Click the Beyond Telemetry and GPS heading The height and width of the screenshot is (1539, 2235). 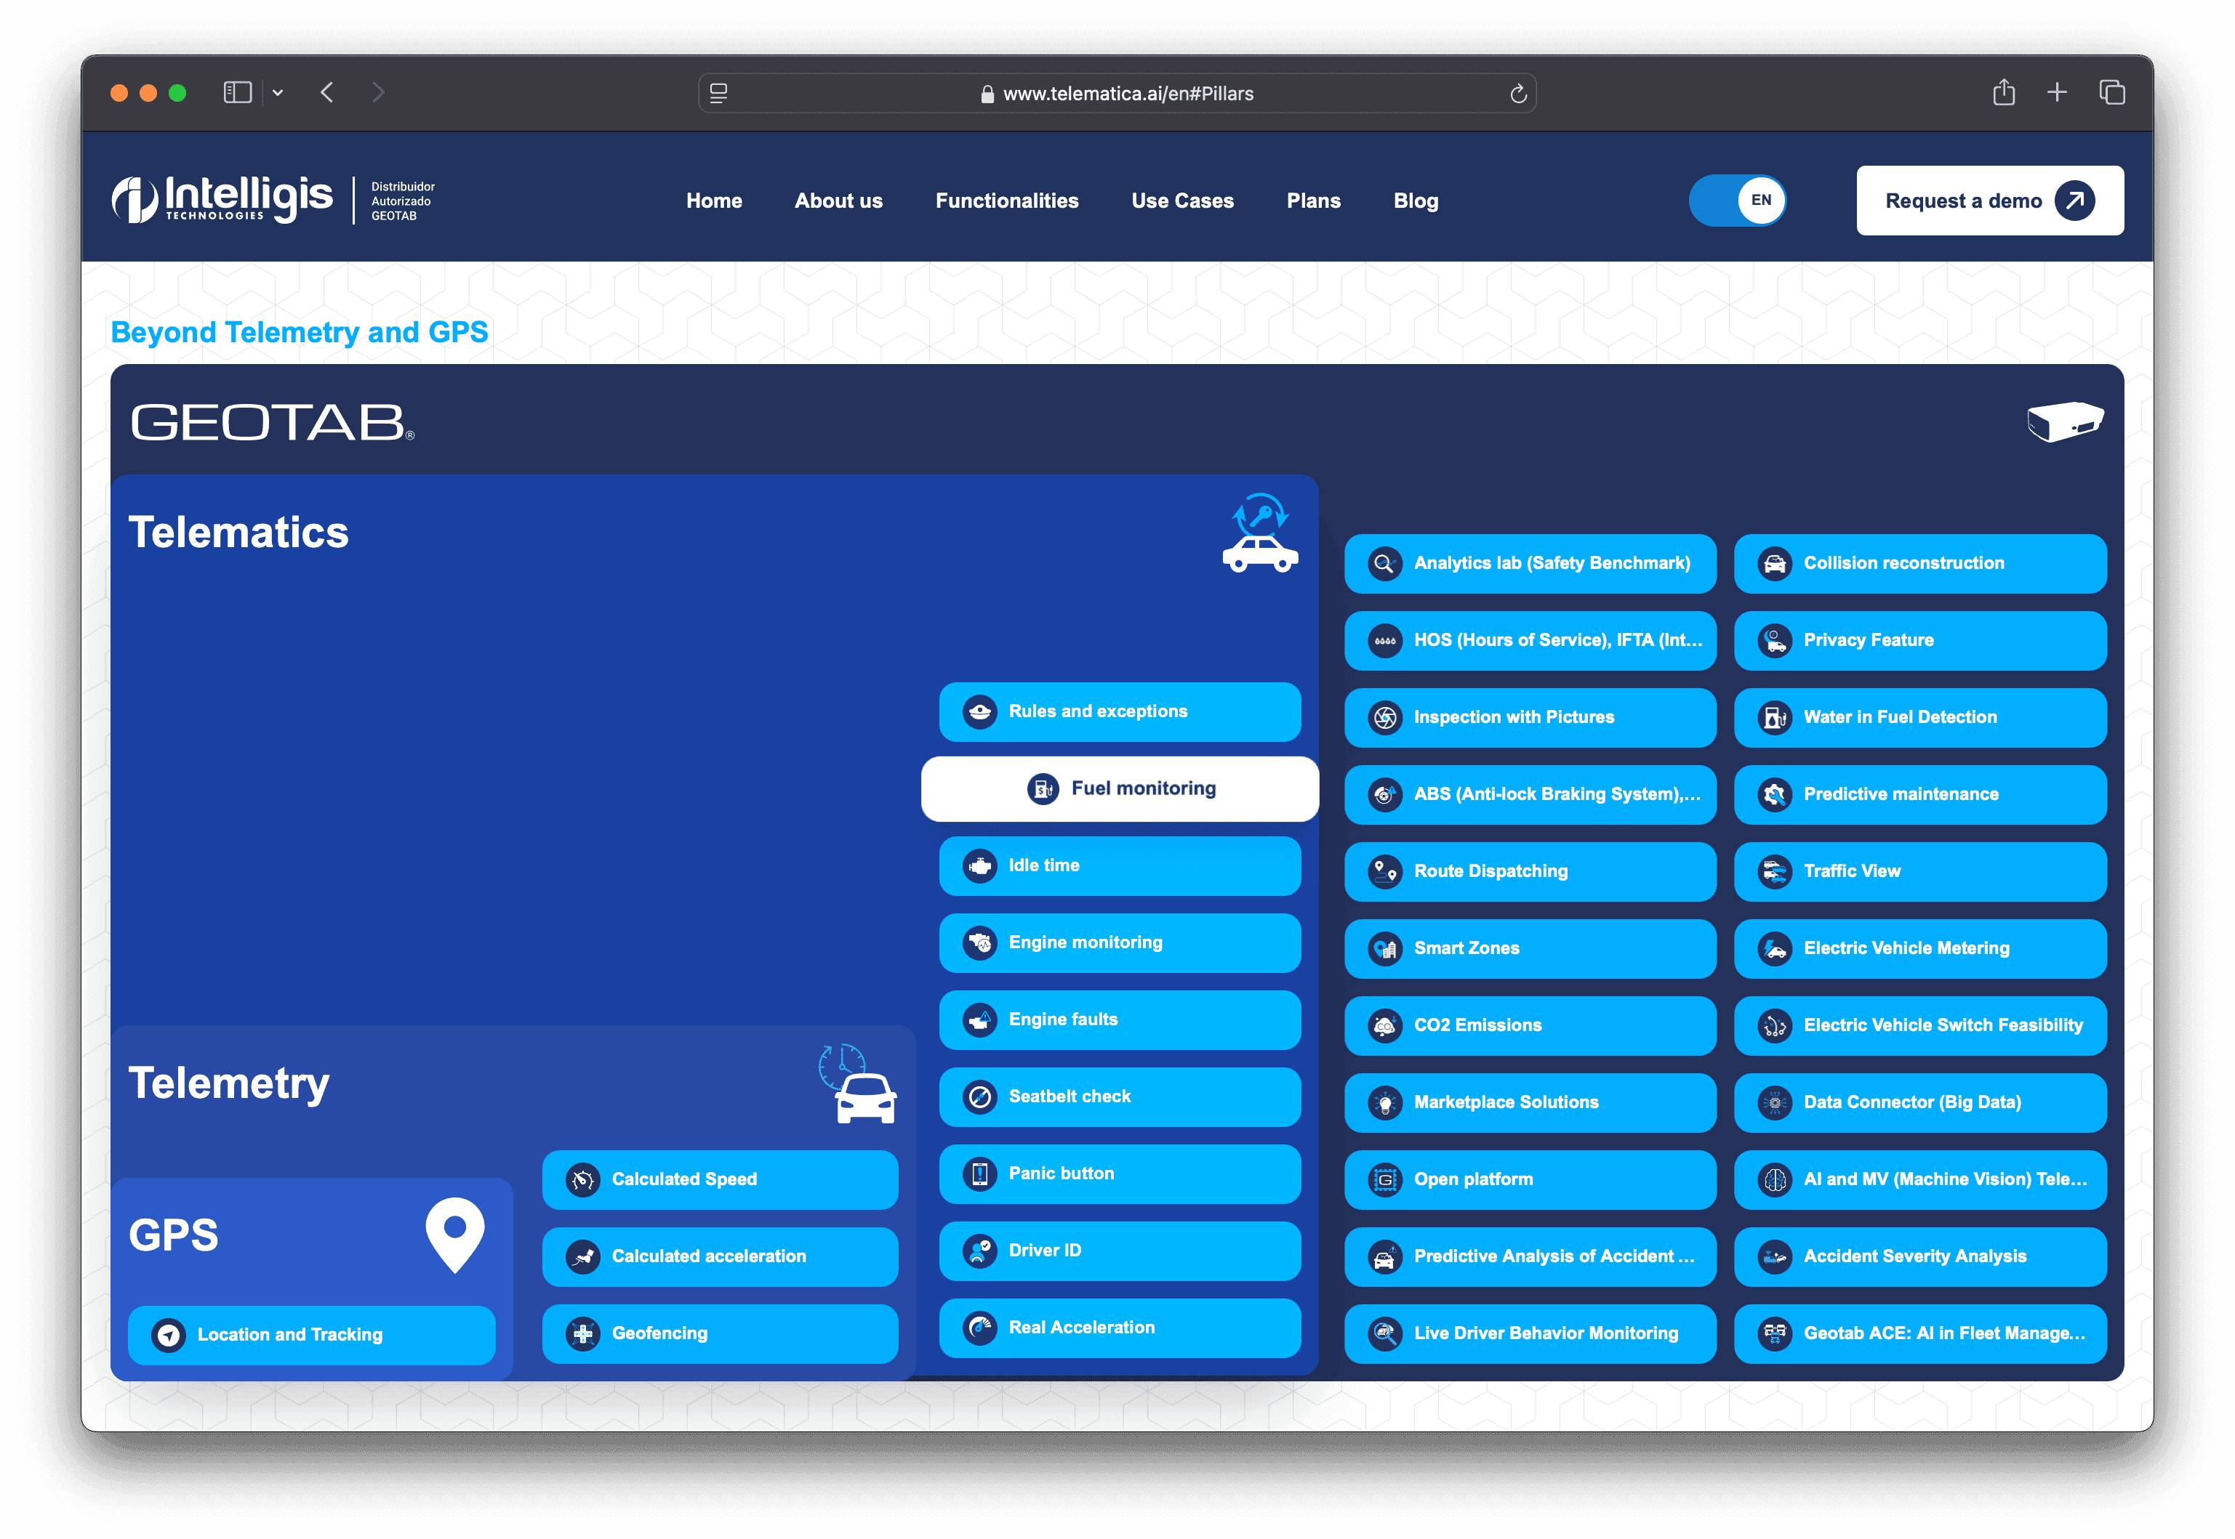tap(299, 332)
